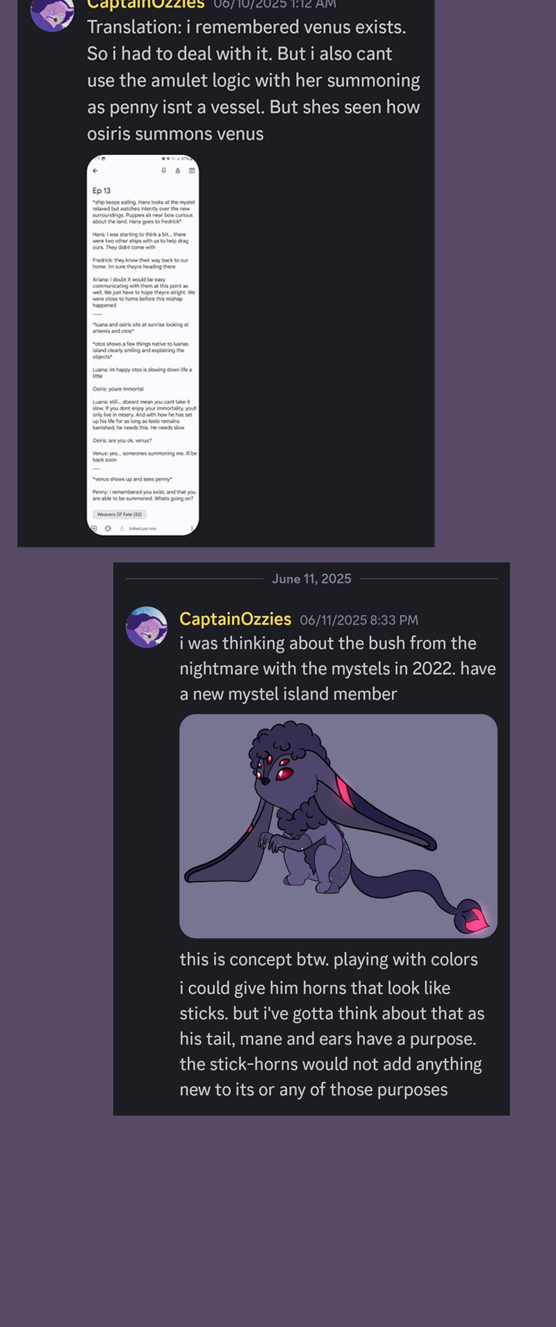Open the color palette icon in the note
Screen dimensions: 556x1327
(108, 529)
